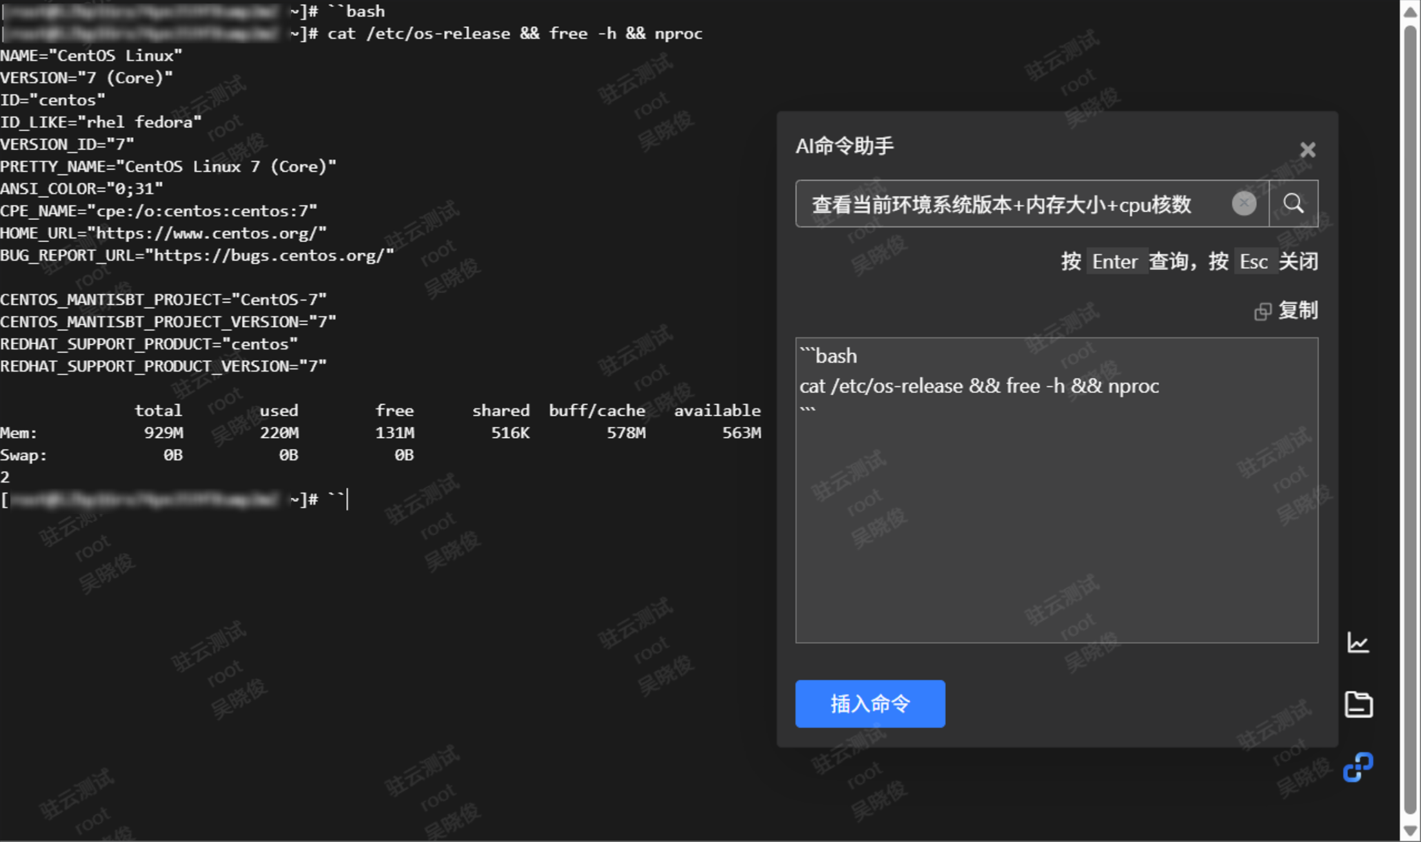Click the search magnifier icon
Image resolution: width=1421 pixels, height=842 pixels.
(1293, 203)
